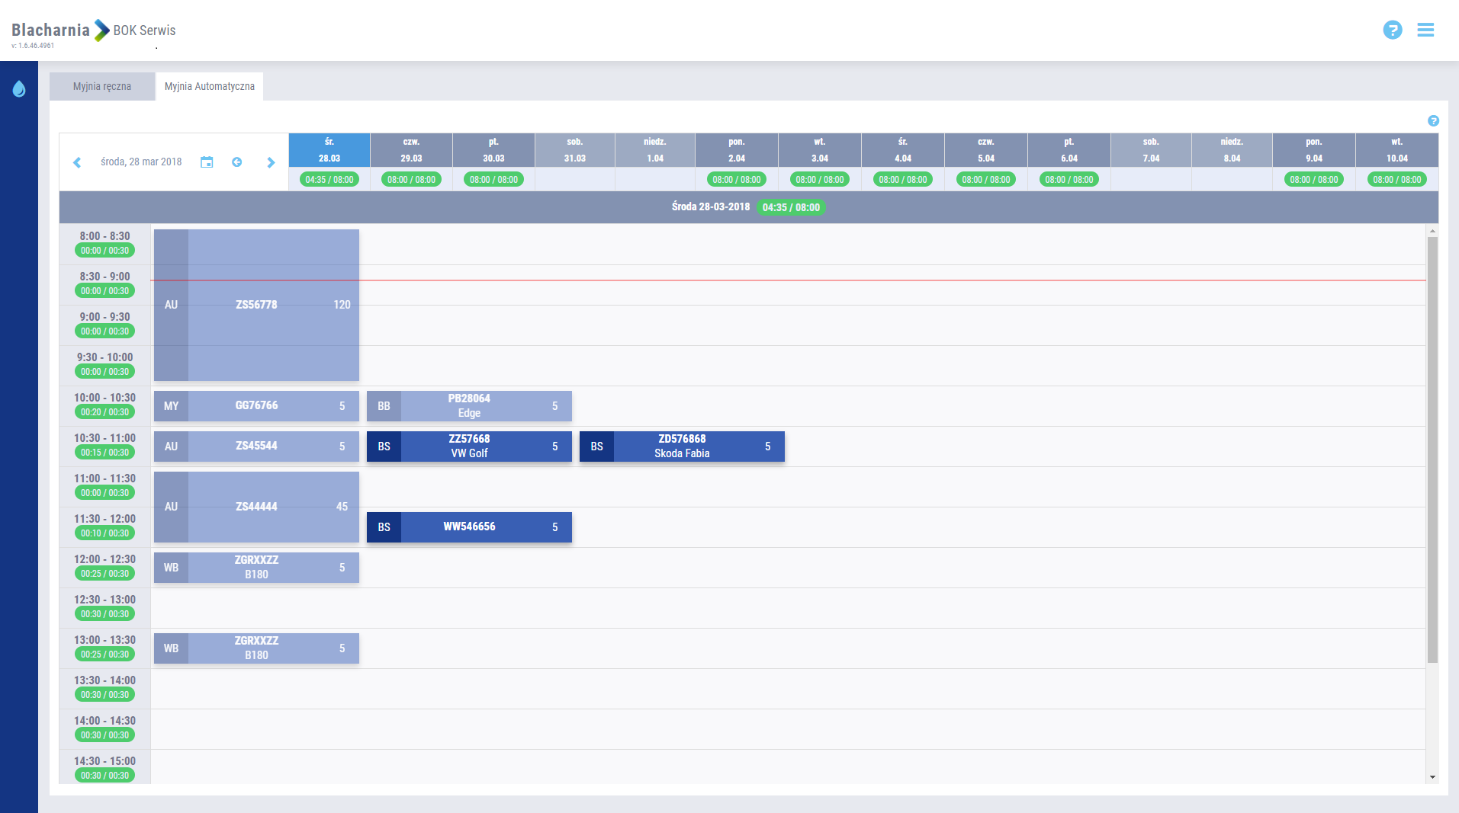This screenshot has height=813, width=1459.
Task: Click the water drop sidebar icon
Action: tap(19, 89)
